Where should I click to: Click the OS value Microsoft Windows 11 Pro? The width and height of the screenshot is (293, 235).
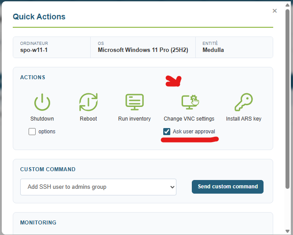pyautogui.click(x=143, y=50)
